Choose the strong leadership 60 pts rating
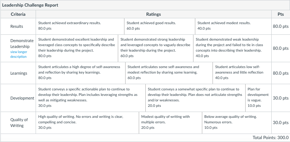290x142 pixels. tap(156, 48)
